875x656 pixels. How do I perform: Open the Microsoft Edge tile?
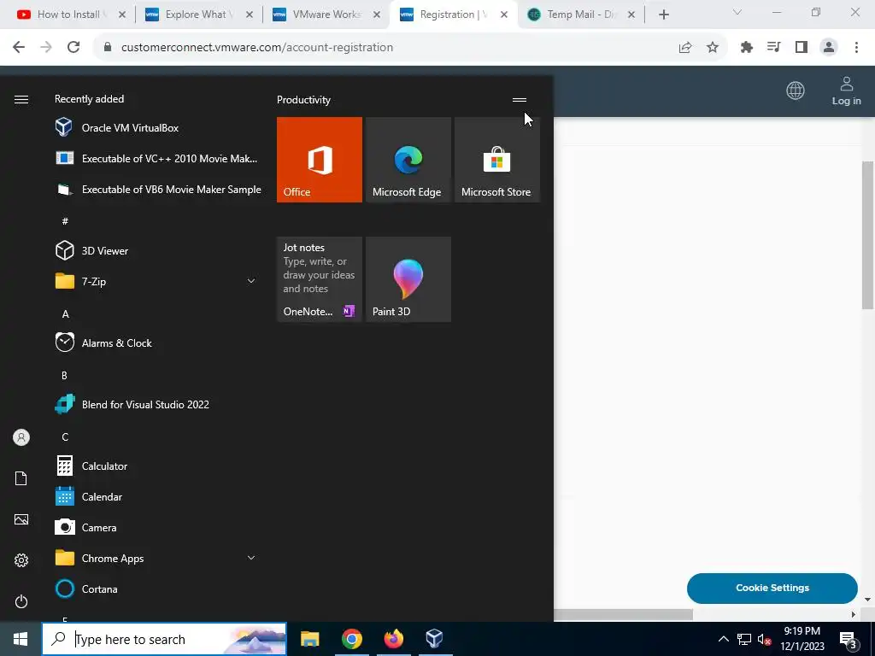408,160
